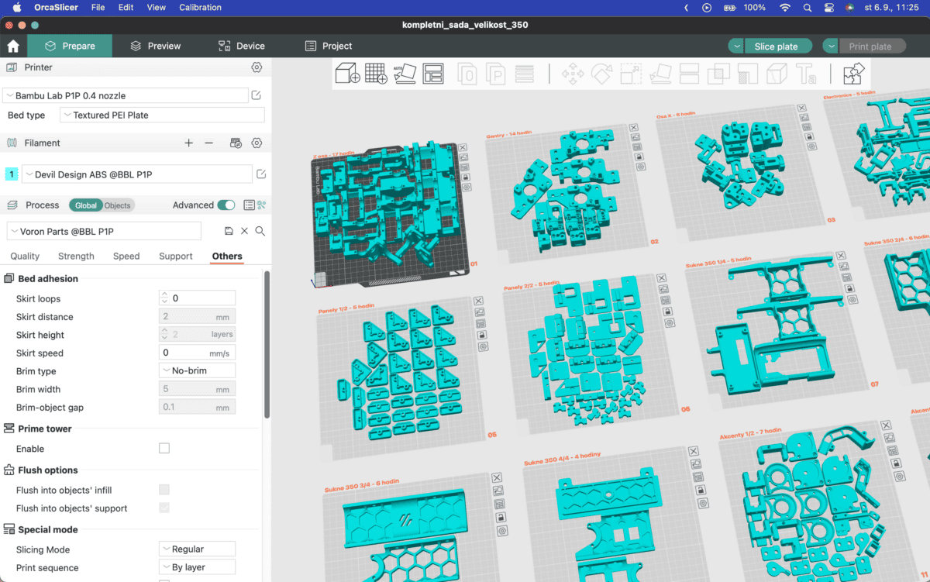Click the filament 1 cyan color swatch
Viewport: 930px width, 582px height.
click(12, 174)
